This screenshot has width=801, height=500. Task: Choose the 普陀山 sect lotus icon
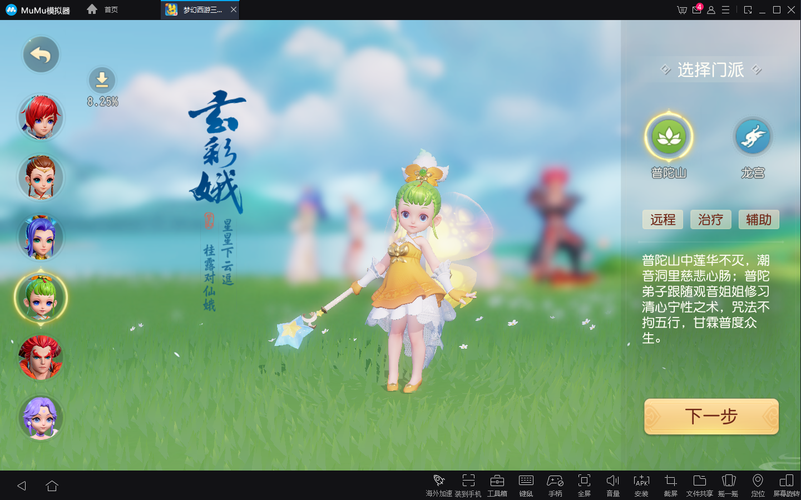point(669,137)
